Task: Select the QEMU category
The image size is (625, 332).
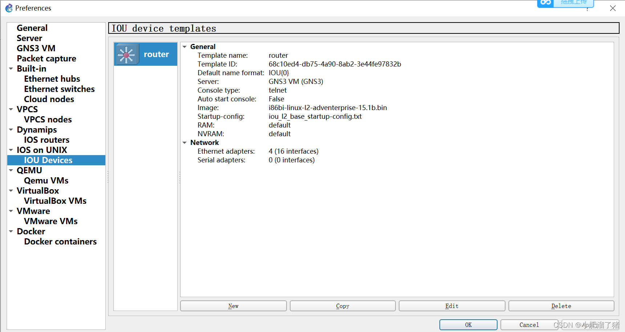Action: (x=29, y=170)
